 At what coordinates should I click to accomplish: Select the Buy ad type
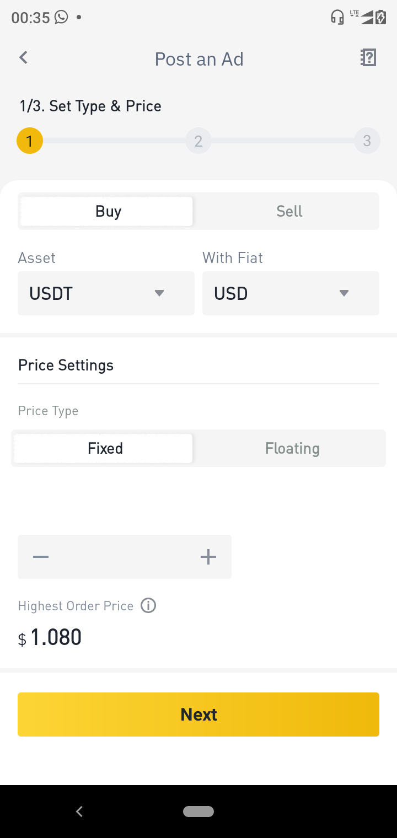[x=106, y=211]
